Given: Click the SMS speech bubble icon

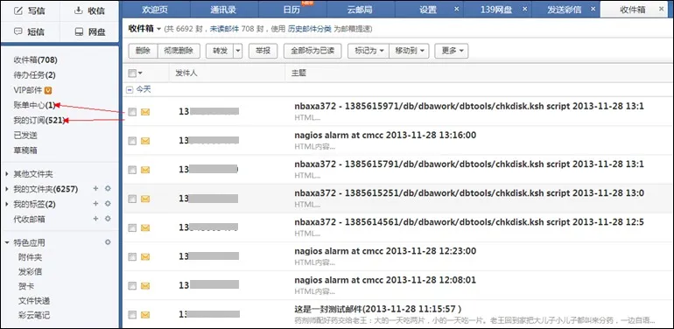Looking at the screenshot, I should pos(18,31).
